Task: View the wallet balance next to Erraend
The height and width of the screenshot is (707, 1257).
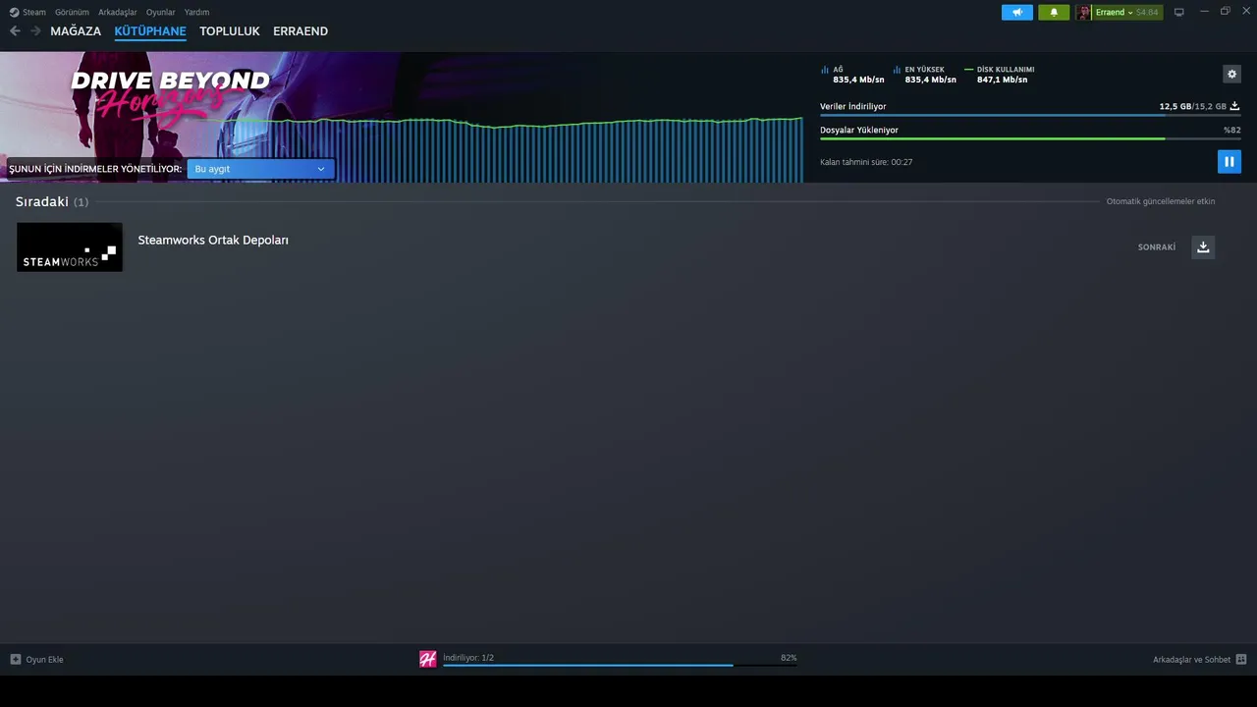Action: [1147, 13]
